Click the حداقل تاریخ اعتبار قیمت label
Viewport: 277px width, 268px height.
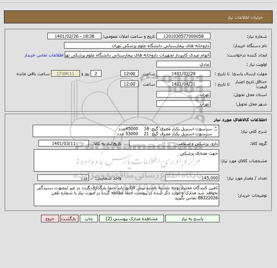pos(251,84)
